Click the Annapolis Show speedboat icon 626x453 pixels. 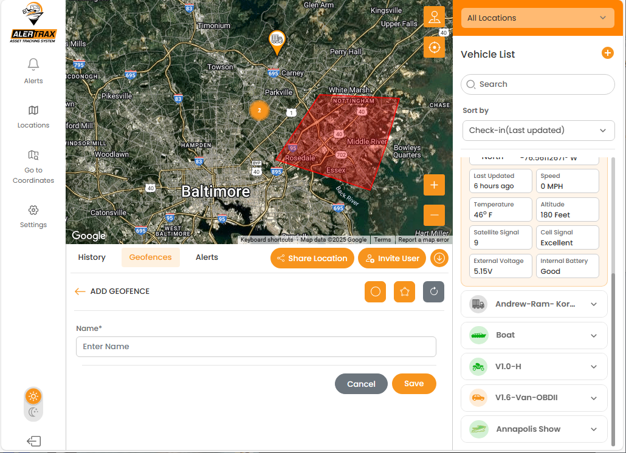click(479, 429)
